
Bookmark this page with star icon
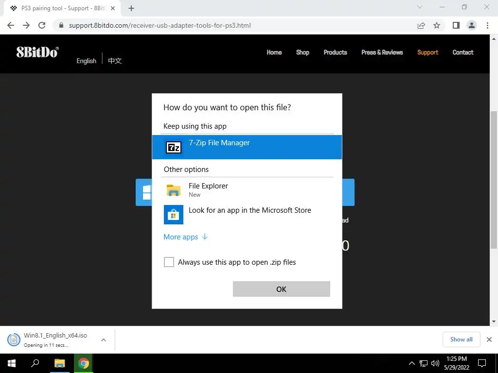(x=437, y=25)
